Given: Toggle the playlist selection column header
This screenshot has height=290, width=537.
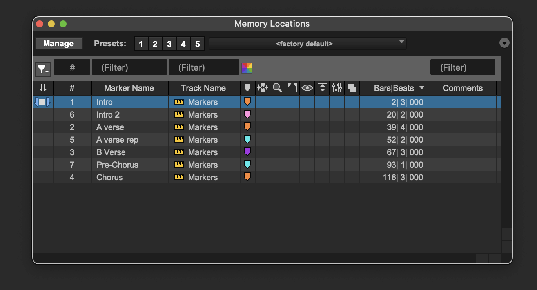Looking at the screenshot, I should (262, 88).
